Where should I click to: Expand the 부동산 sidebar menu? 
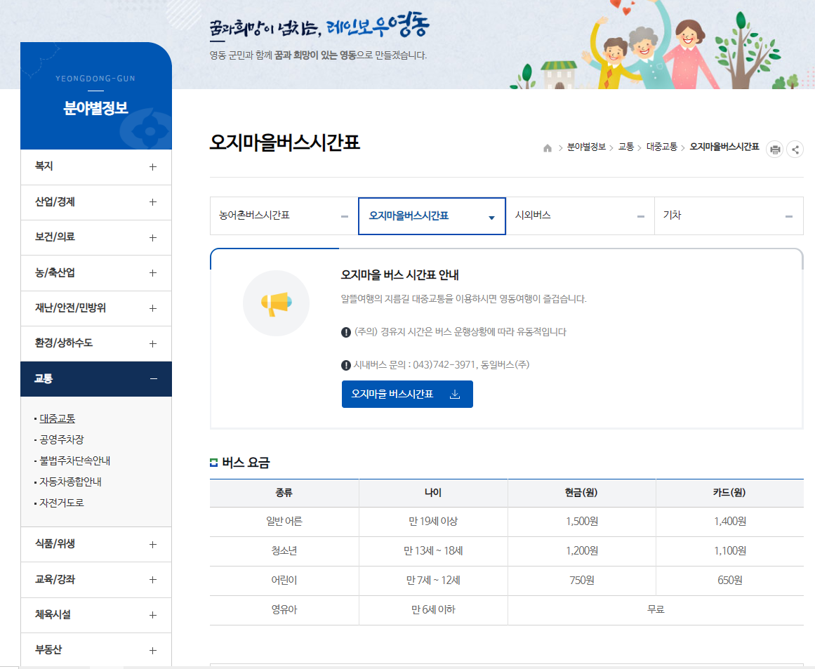pyautogui.click(x=96, y=650)
